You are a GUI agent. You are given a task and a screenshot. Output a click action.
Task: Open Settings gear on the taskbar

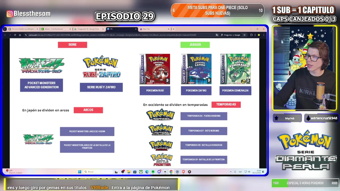(x=177, y=172)
